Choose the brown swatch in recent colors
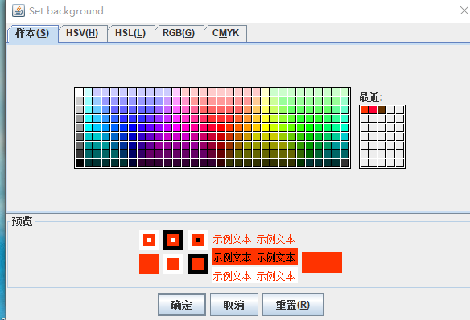The height and width of the screenshot is (320, 470). [381, 110]
